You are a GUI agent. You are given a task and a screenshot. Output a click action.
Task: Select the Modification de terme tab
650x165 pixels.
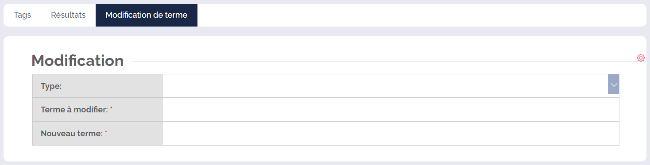(147, 15)
